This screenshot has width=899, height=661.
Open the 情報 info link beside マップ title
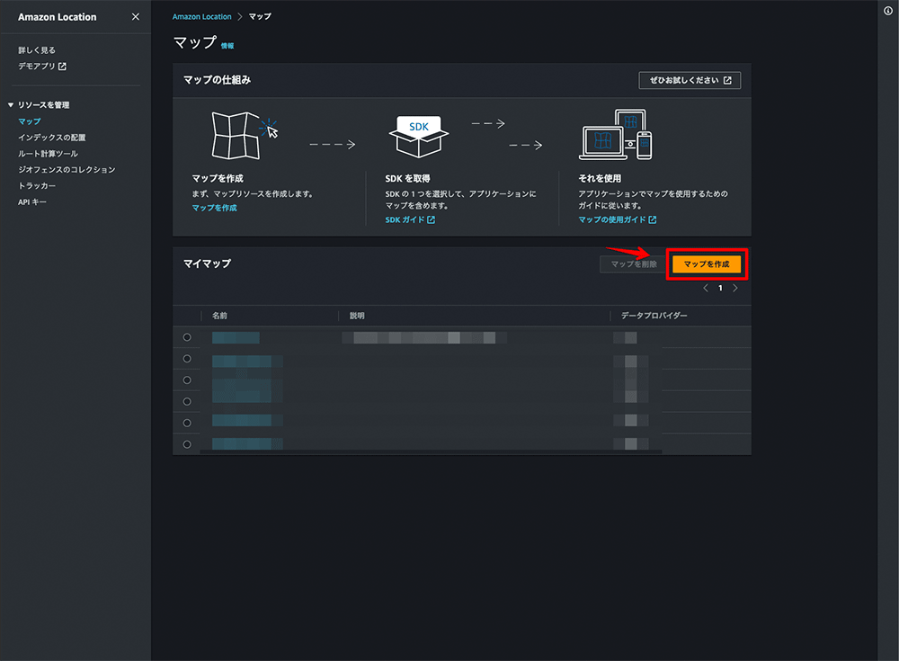tap(227, 46)
